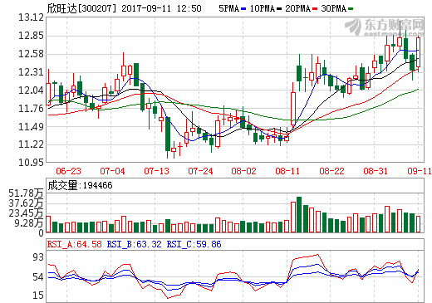The height and width of the screenshot is (303, 432).
Task: Click the tallest green volume bar
Action: point(299,214)
